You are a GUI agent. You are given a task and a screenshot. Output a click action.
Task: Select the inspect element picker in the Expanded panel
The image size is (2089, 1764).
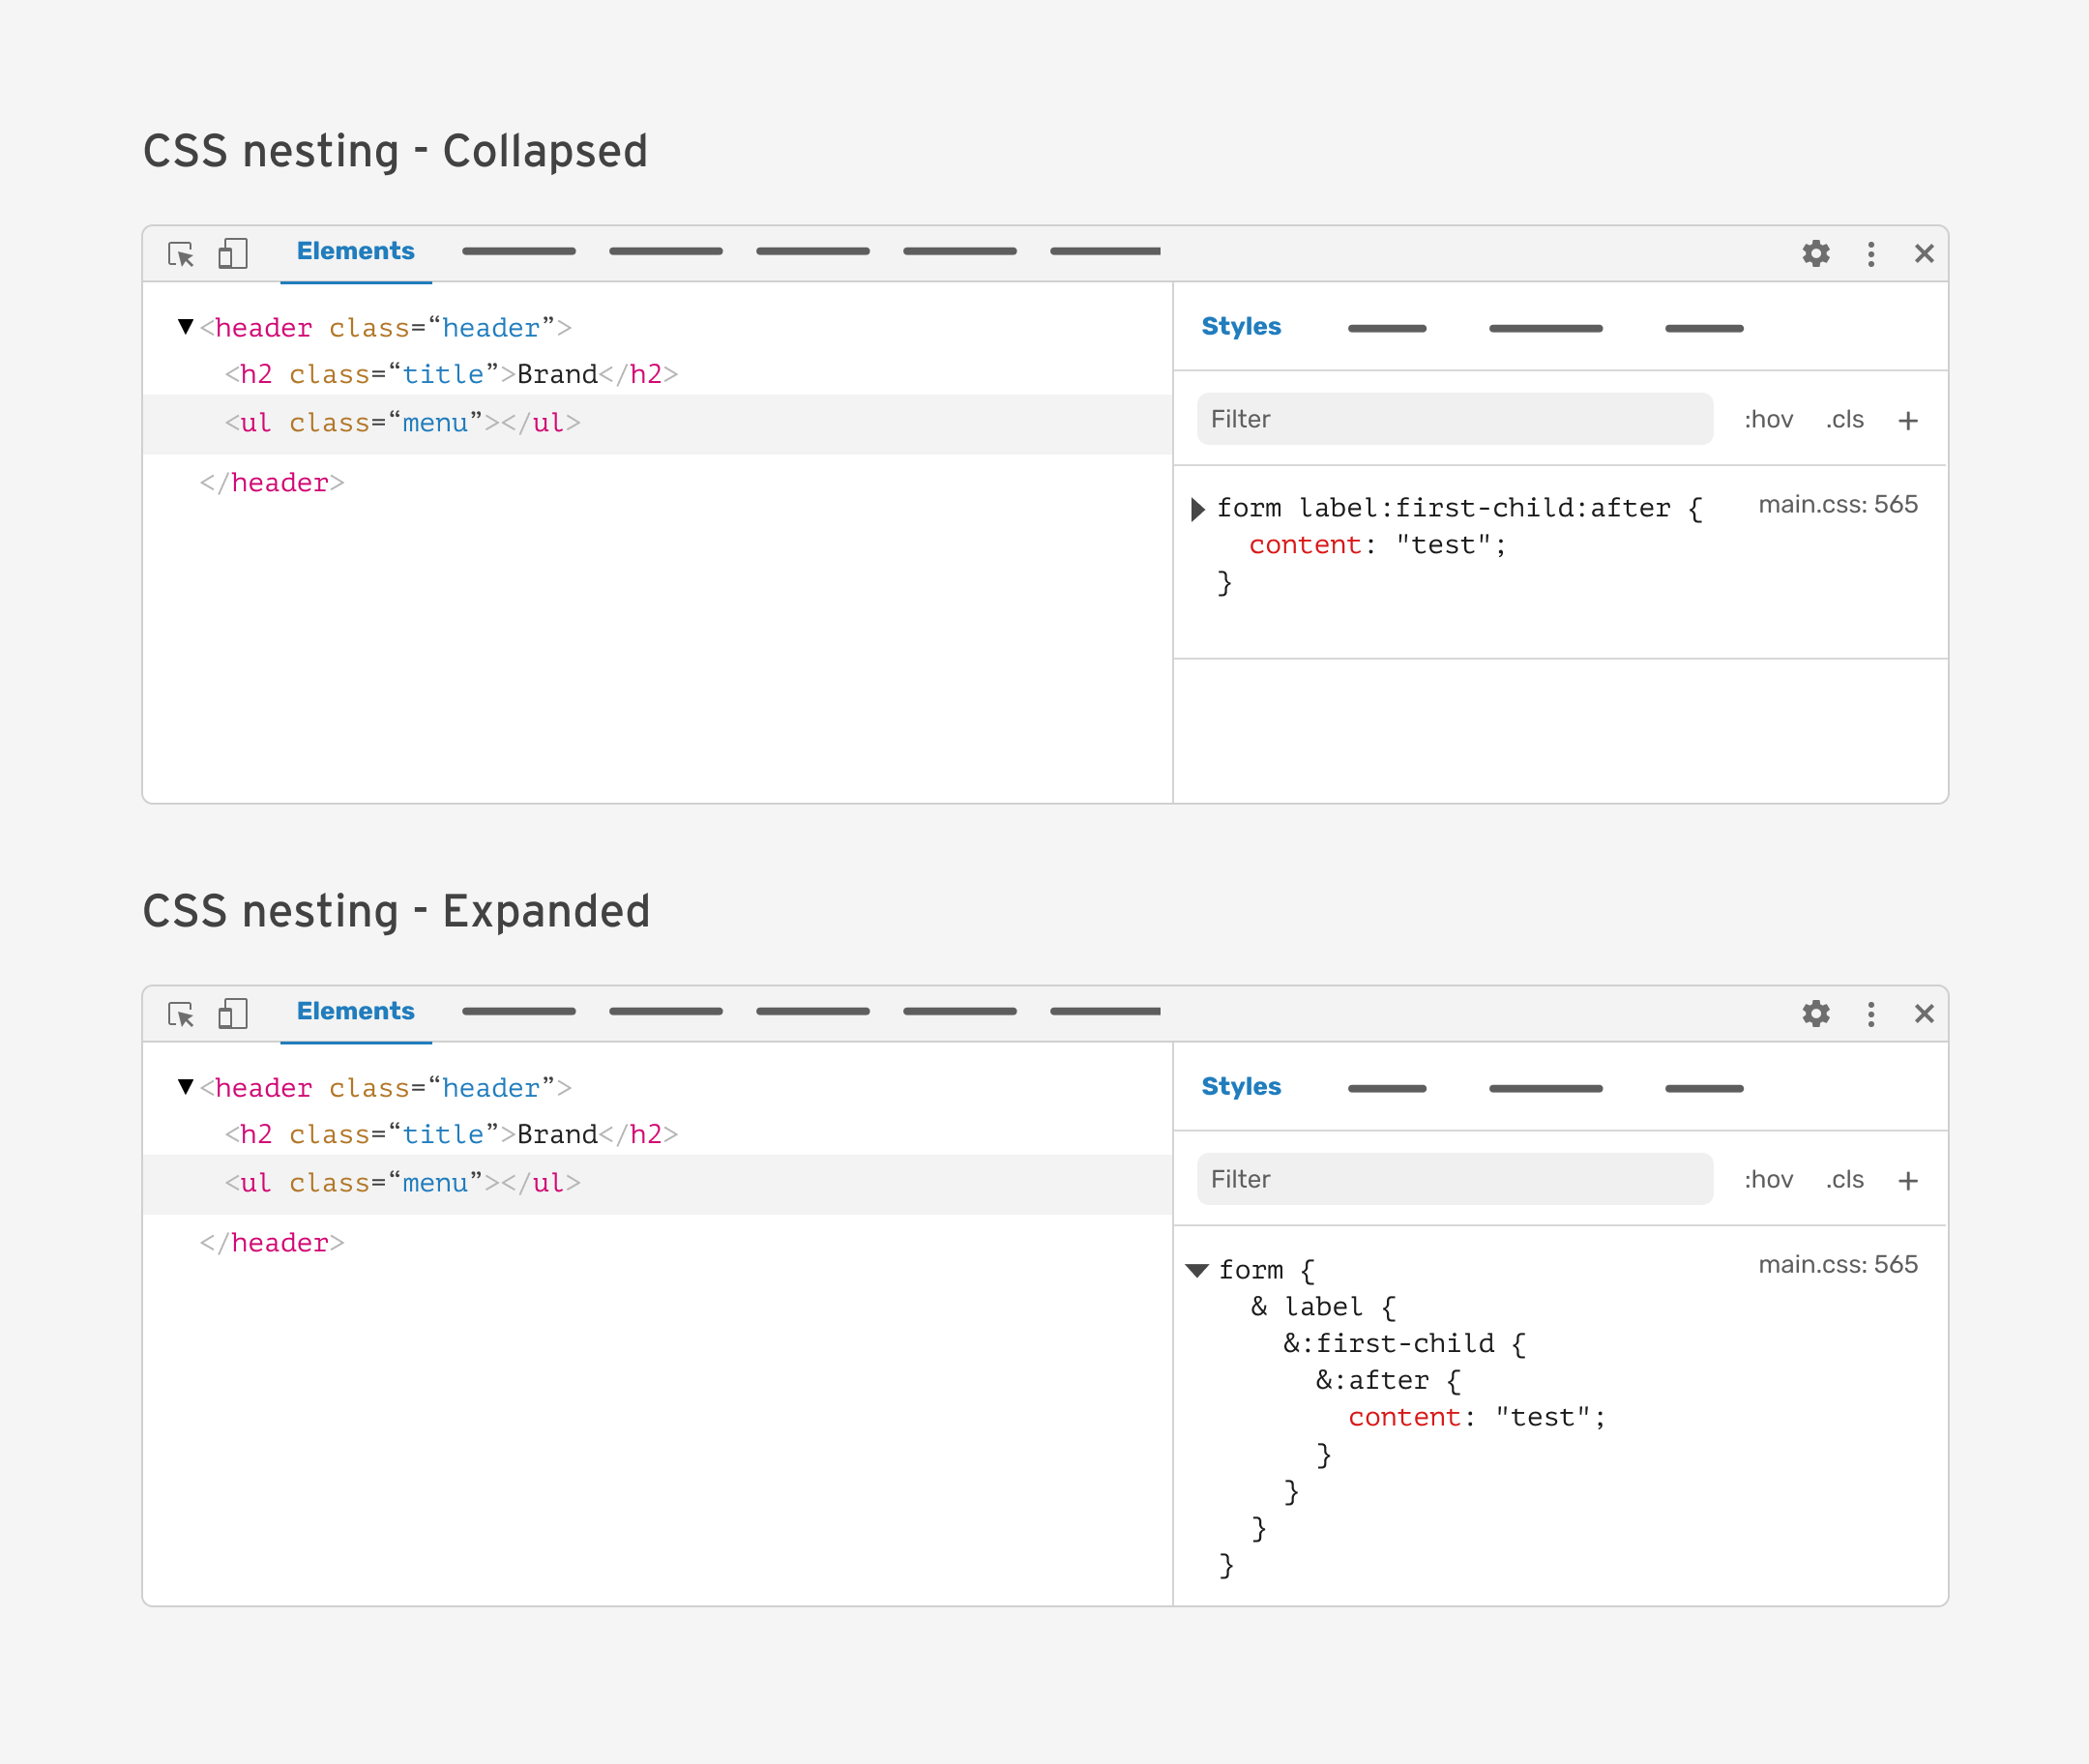(181, 1014)
